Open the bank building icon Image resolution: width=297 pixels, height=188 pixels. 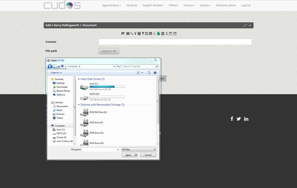click(x=163, y=34)
